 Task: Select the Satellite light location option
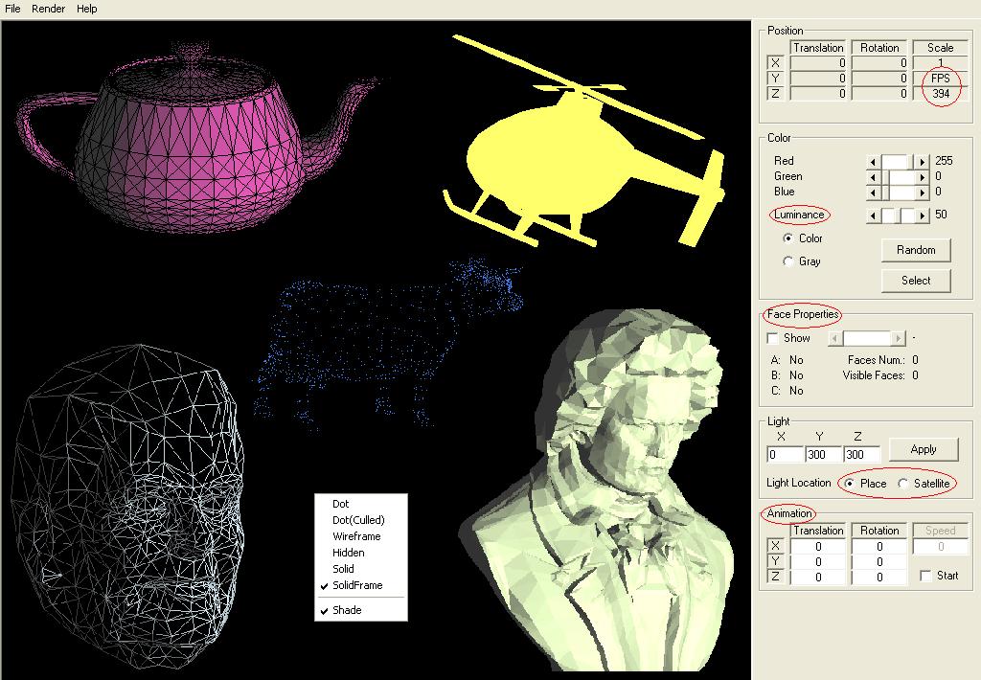[x=903, y=484]
